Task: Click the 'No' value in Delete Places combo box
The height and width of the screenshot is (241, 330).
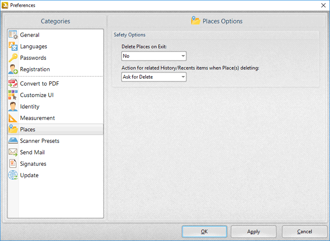Action: [126, 56]
